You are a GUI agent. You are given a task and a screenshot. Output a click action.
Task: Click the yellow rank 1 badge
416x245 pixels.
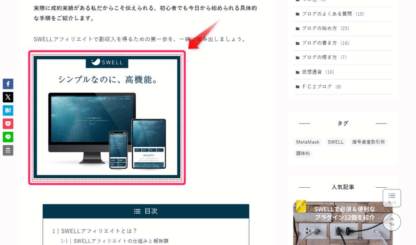301,206
